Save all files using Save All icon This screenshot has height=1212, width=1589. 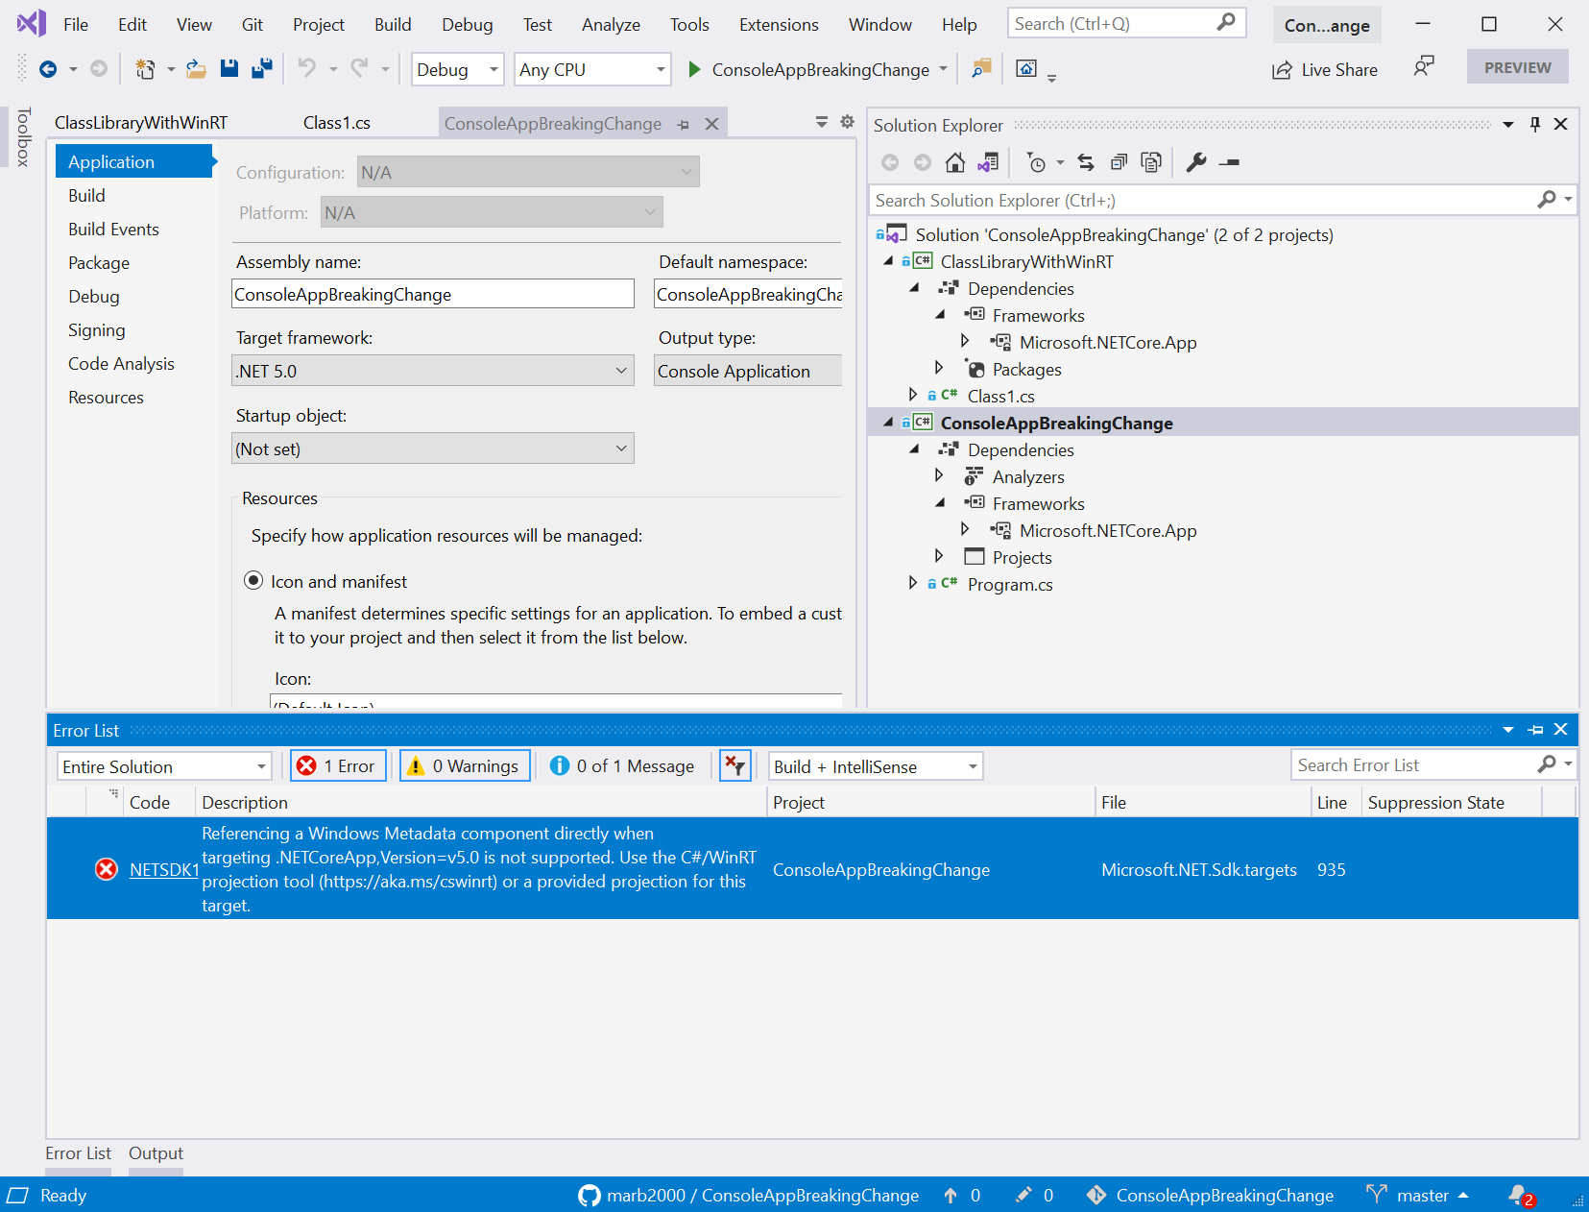[261, 68]
